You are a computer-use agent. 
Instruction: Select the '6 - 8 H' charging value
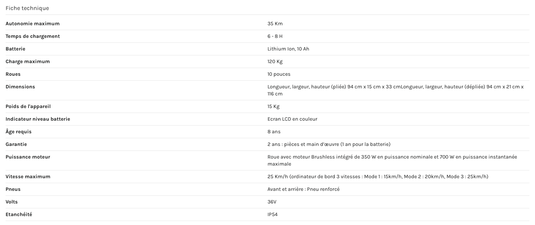(275, 36)
